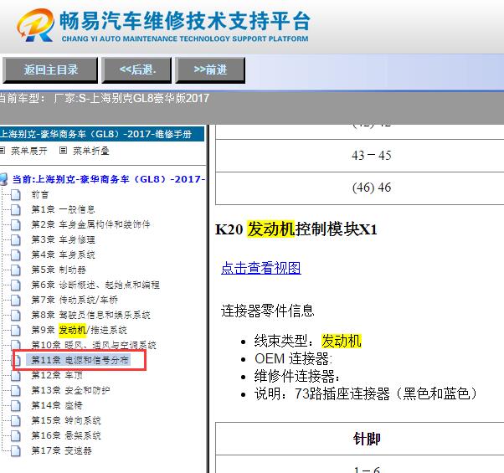This screenshot has height=473, width=504.
Task: Open 第13章 安全和防护
Action: [70, 390]
